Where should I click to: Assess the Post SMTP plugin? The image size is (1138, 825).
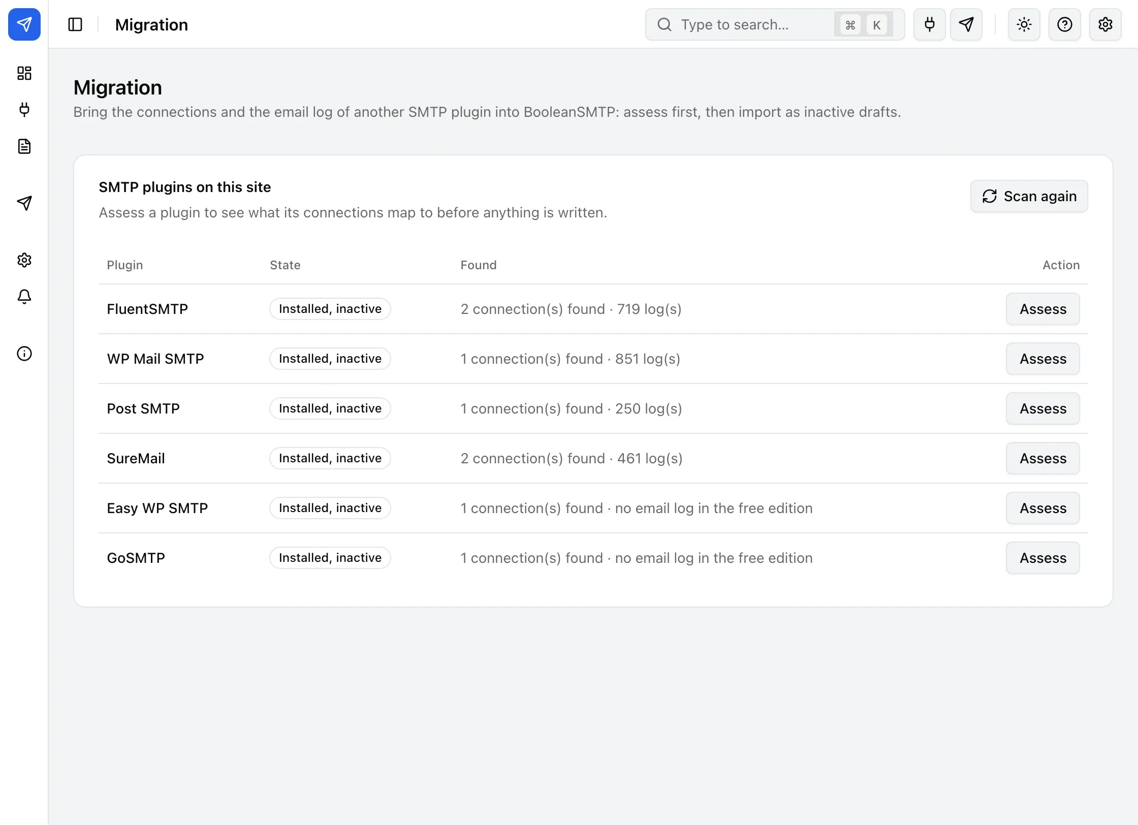point(1043,408)
